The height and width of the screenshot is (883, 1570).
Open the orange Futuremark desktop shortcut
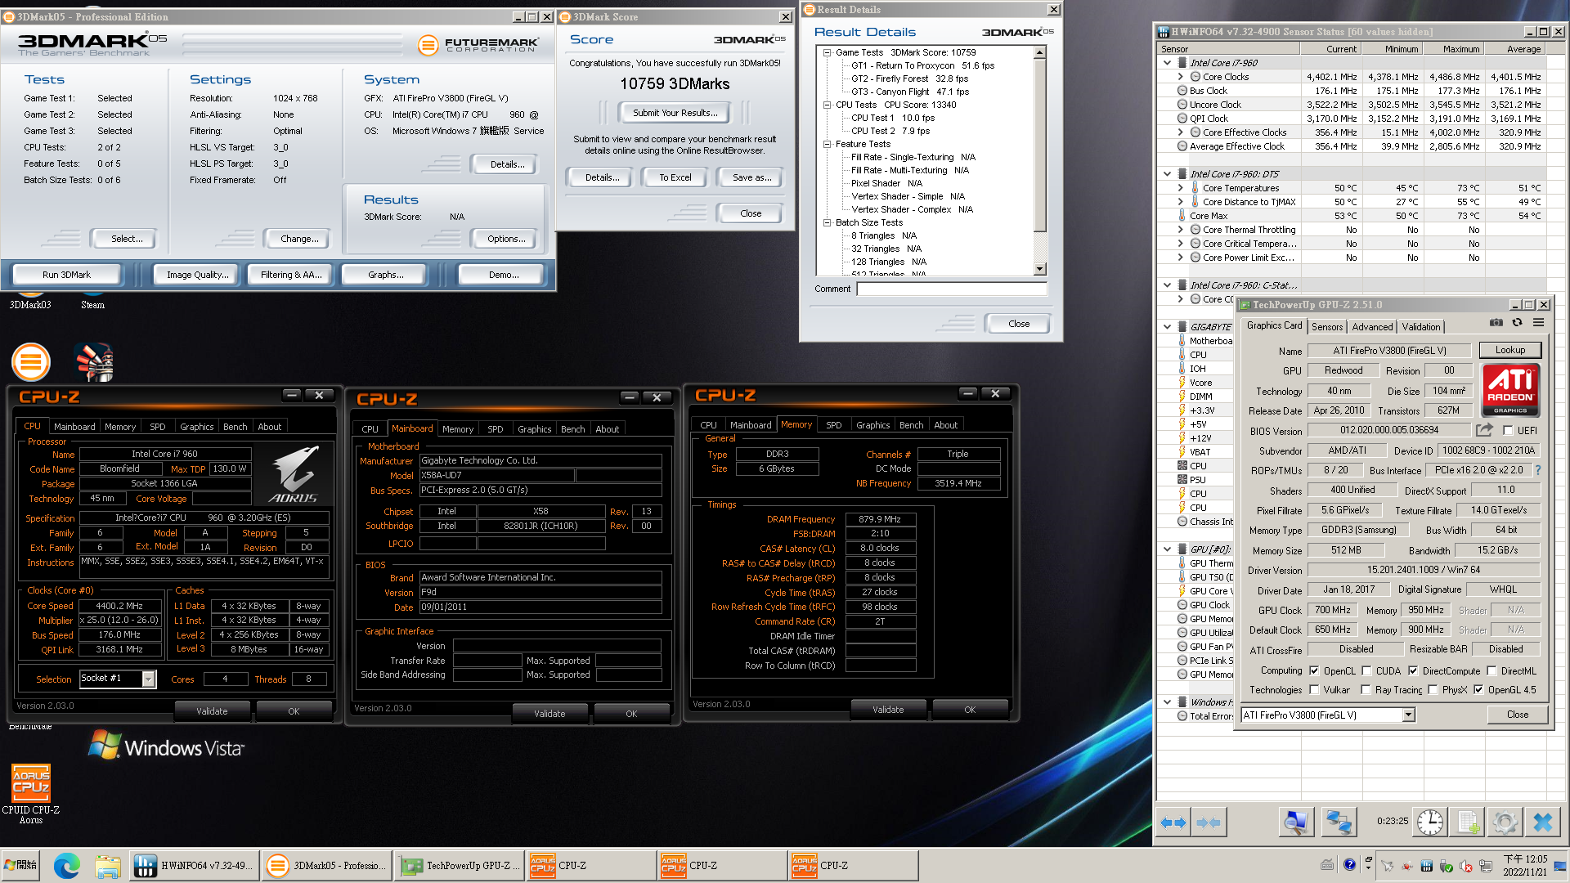point(31,362)
